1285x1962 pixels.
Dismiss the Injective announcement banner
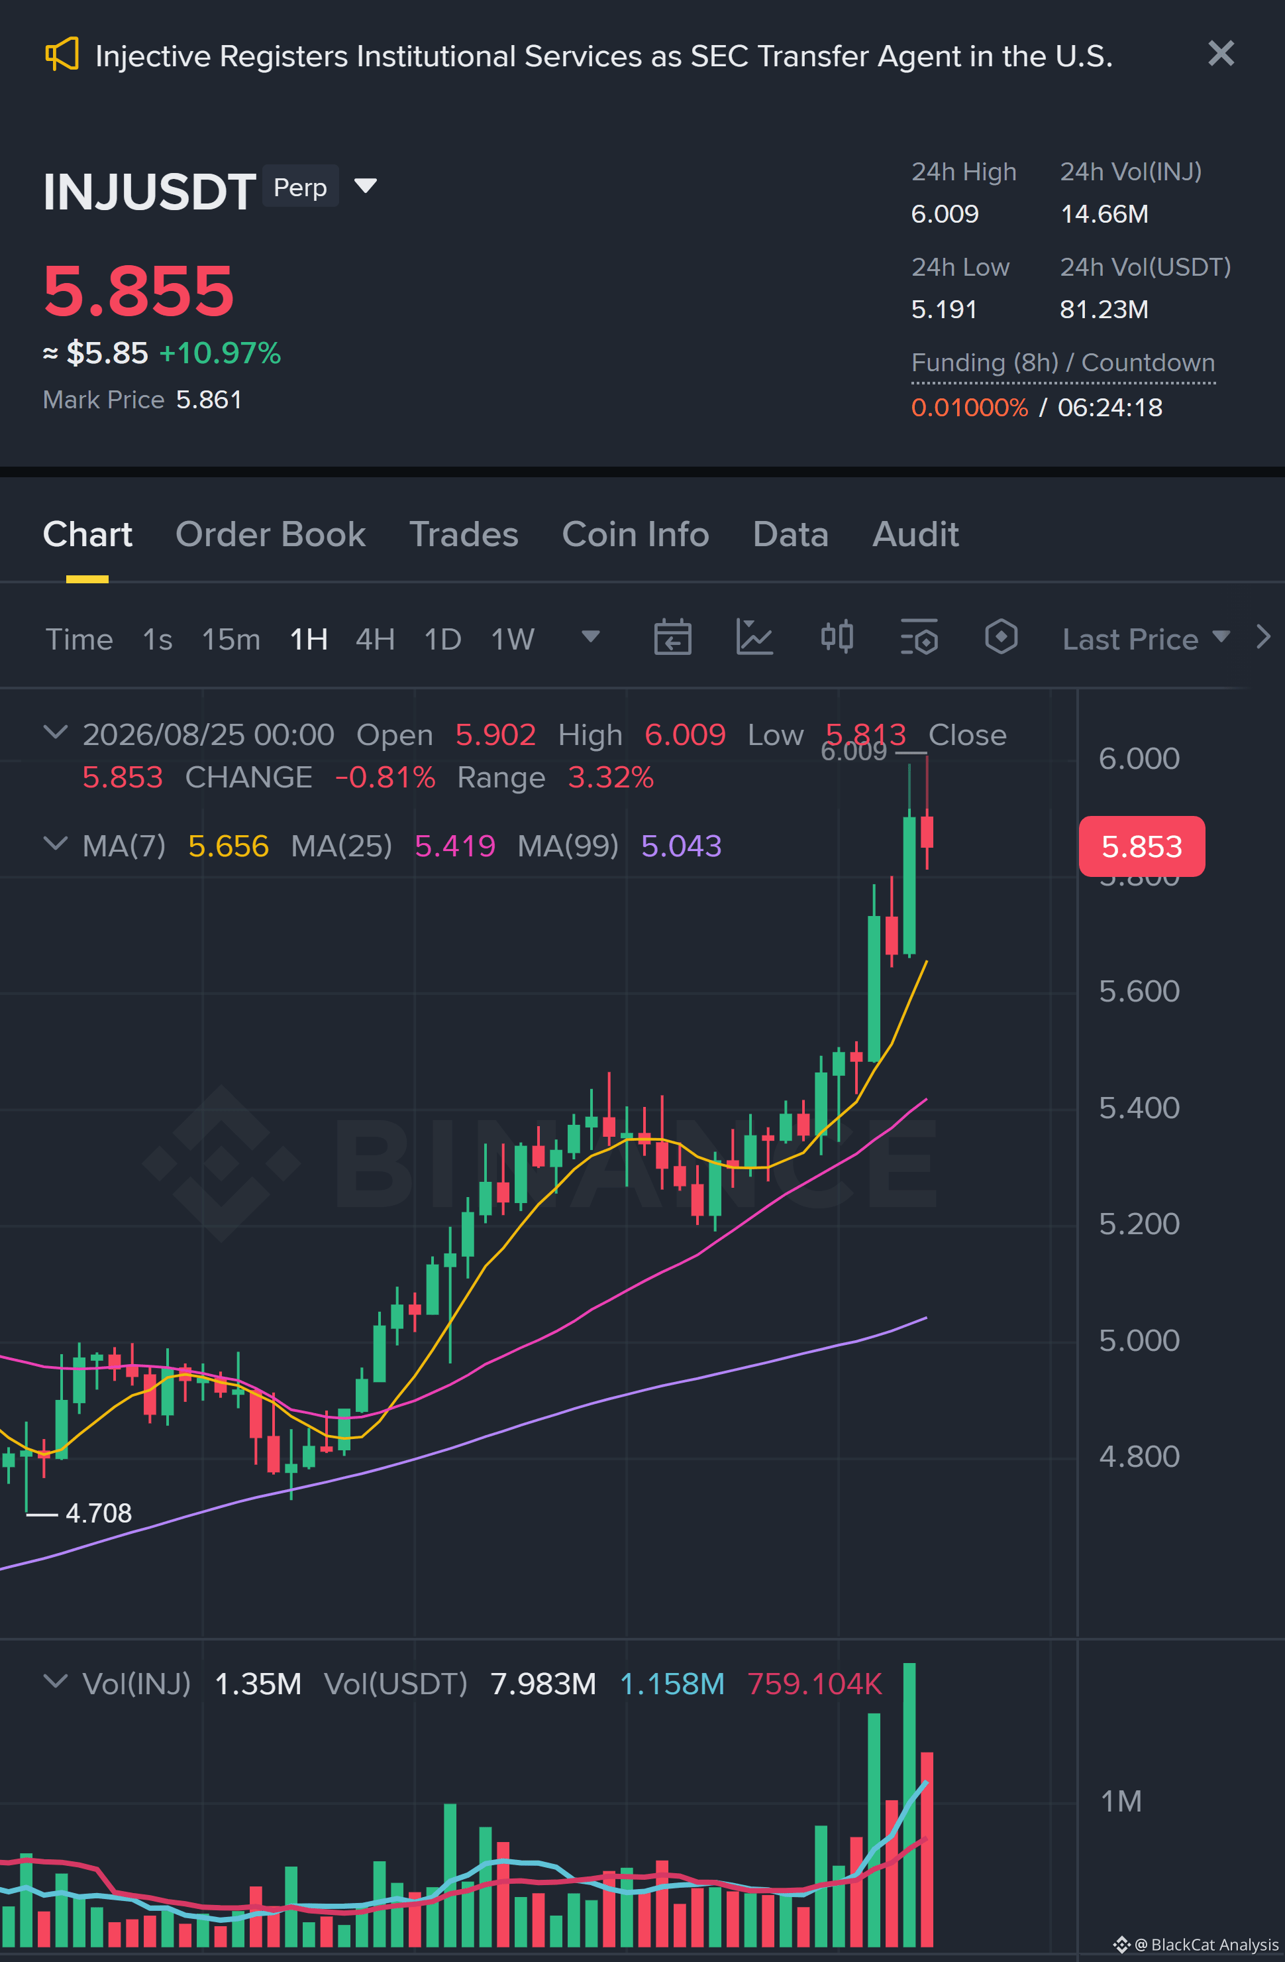pos(1221,54)
